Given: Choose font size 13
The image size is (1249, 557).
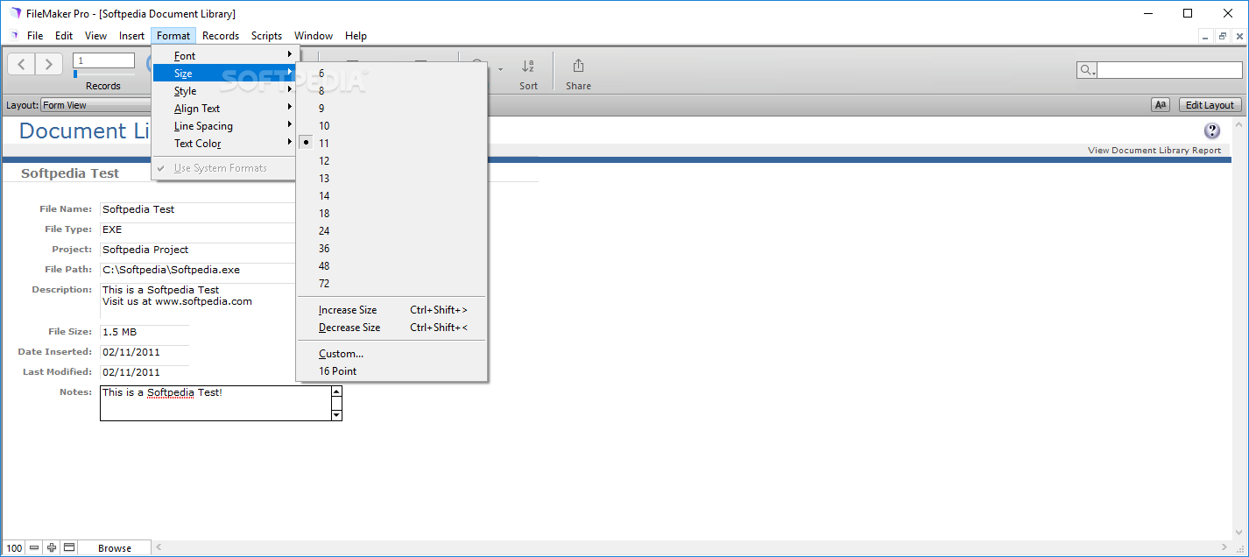Looking at the screenshot, I should pos(392,179).
